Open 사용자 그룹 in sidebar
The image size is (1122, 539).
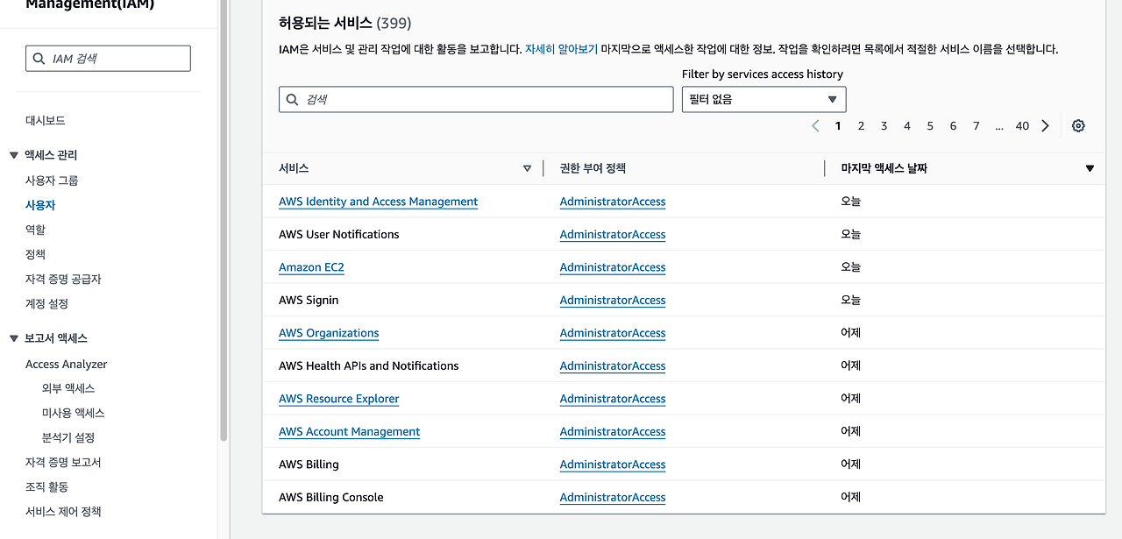52,180
